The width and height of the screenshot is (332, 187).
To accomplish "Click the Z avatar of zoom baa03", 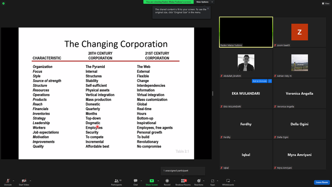I will (x=299, y=32).
